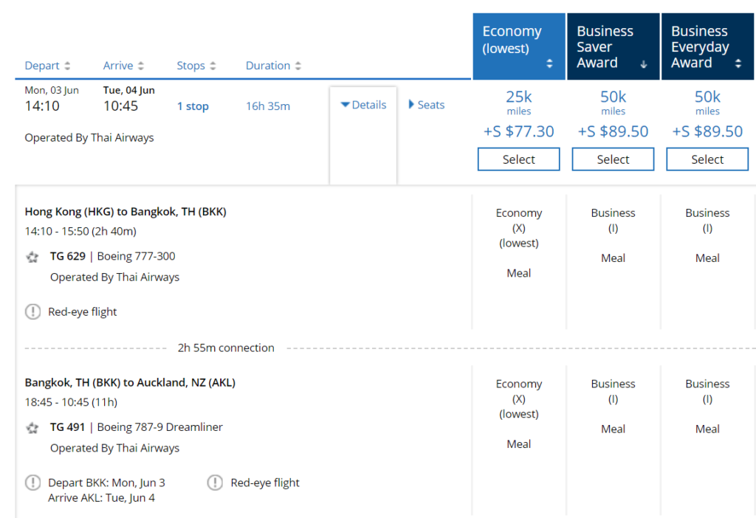Click sort arrows in Economy (lowest) header
Image resolution: width=756 pixels, height=518 pixels.
pyautogui.click(x=549, y=63)
